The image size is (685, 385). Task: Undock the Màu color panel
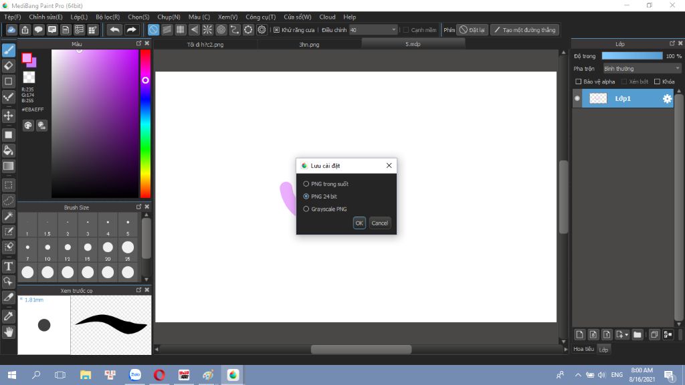pos(139,43)
